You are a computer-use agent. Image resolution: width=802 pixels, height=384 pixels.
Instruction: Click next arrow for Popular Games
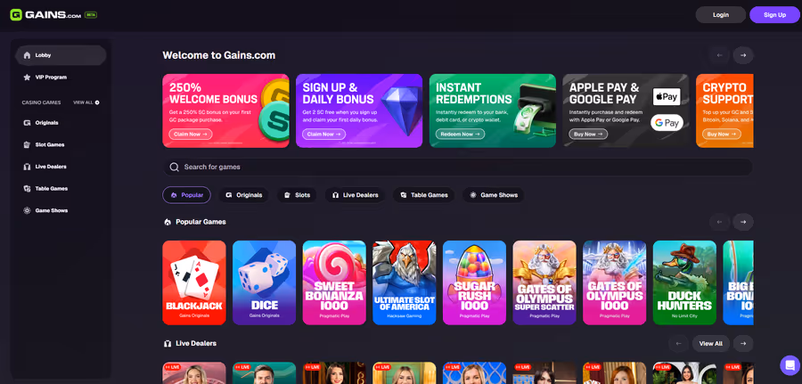(x=743, y=222)
